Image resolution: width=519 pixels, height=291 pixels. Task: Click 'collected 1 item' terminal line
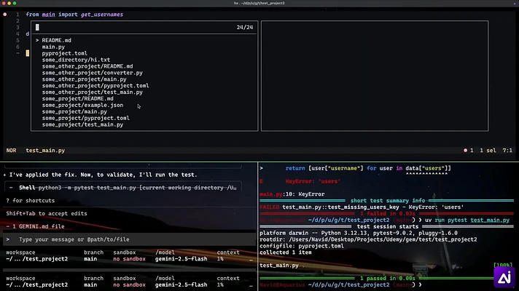(x=285, y=252)
